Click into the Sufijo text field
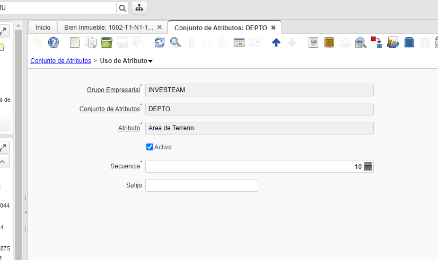 (x=202, y=185)
